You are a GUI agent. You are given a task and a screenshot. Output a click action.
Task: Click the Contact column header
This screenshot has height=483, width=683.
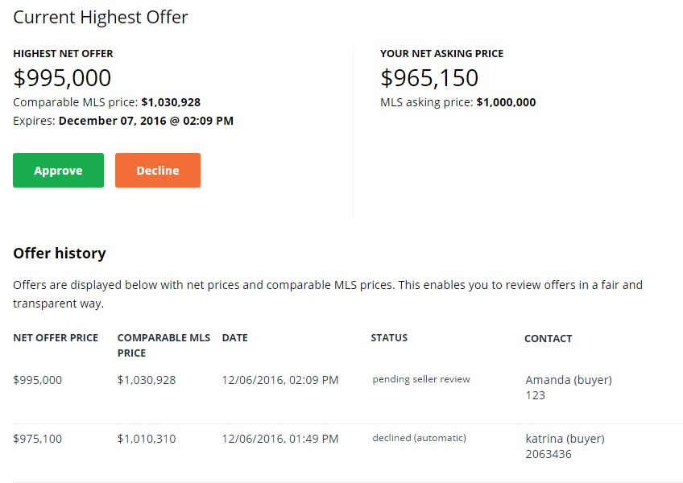point(548,339)
